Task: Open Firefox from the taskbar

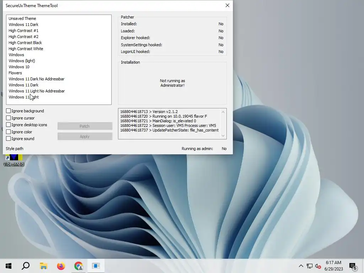Action: 61,266
